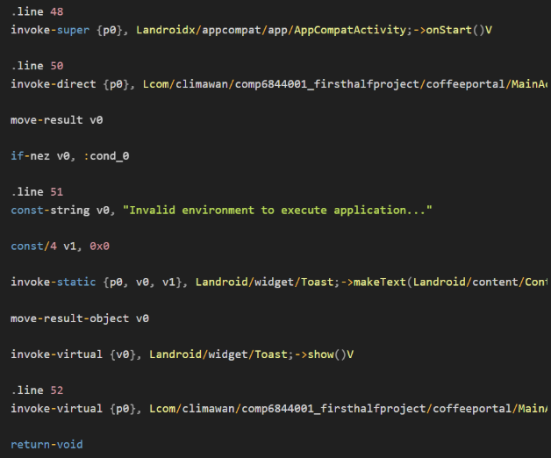
Task: Click the invoke-static Toast makeText line
Action: (279, 282)
